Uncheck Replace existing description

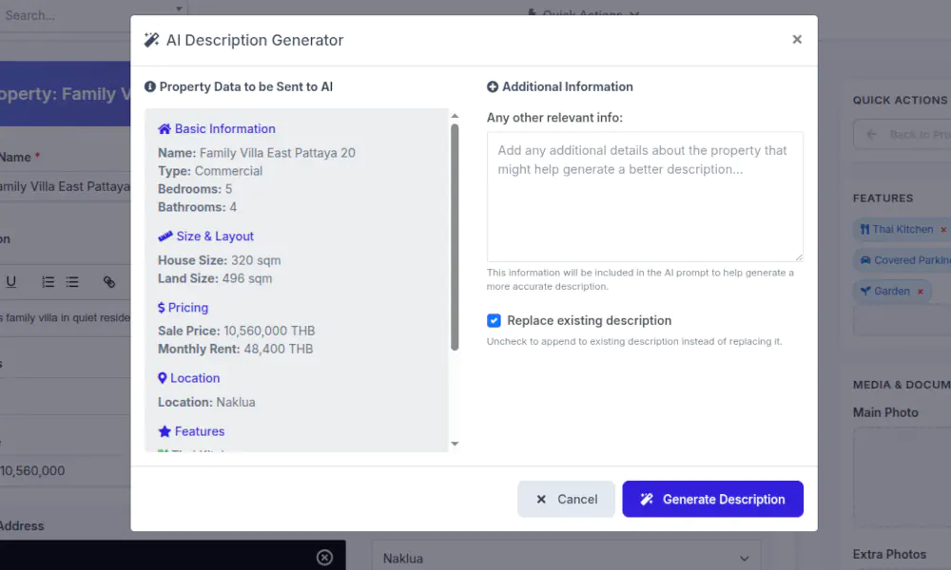(494, 320)
